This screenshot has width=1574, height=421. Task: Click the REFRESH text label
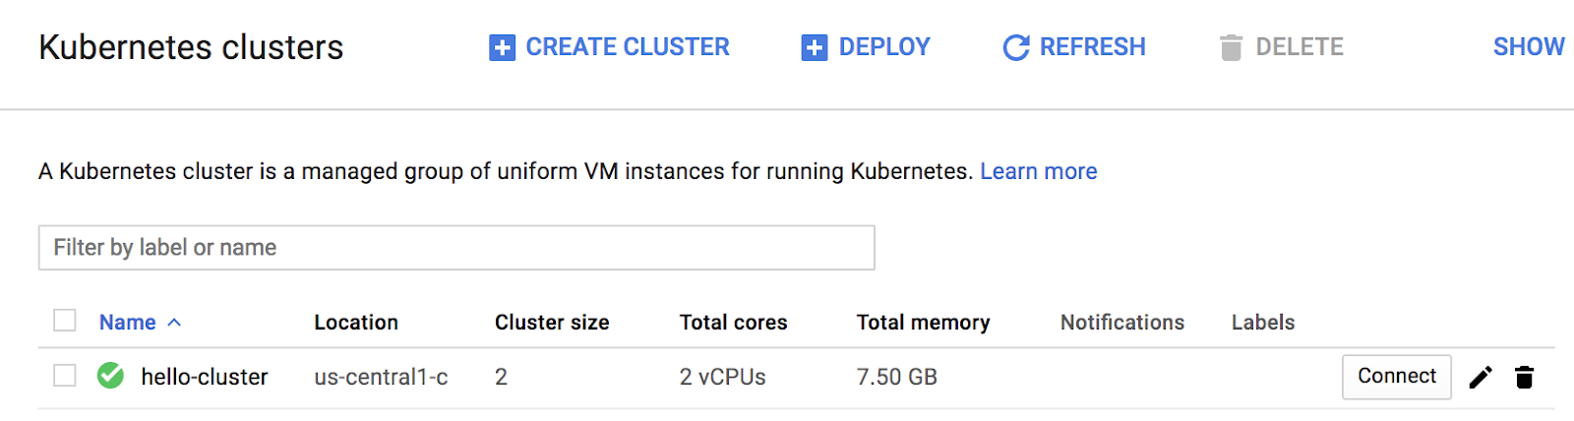1092,47
